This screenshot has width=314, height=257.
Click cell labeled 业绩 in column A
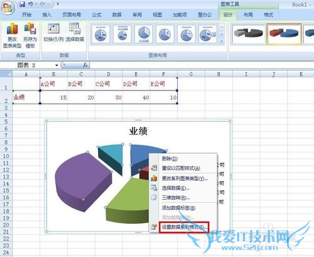(26, 97)
